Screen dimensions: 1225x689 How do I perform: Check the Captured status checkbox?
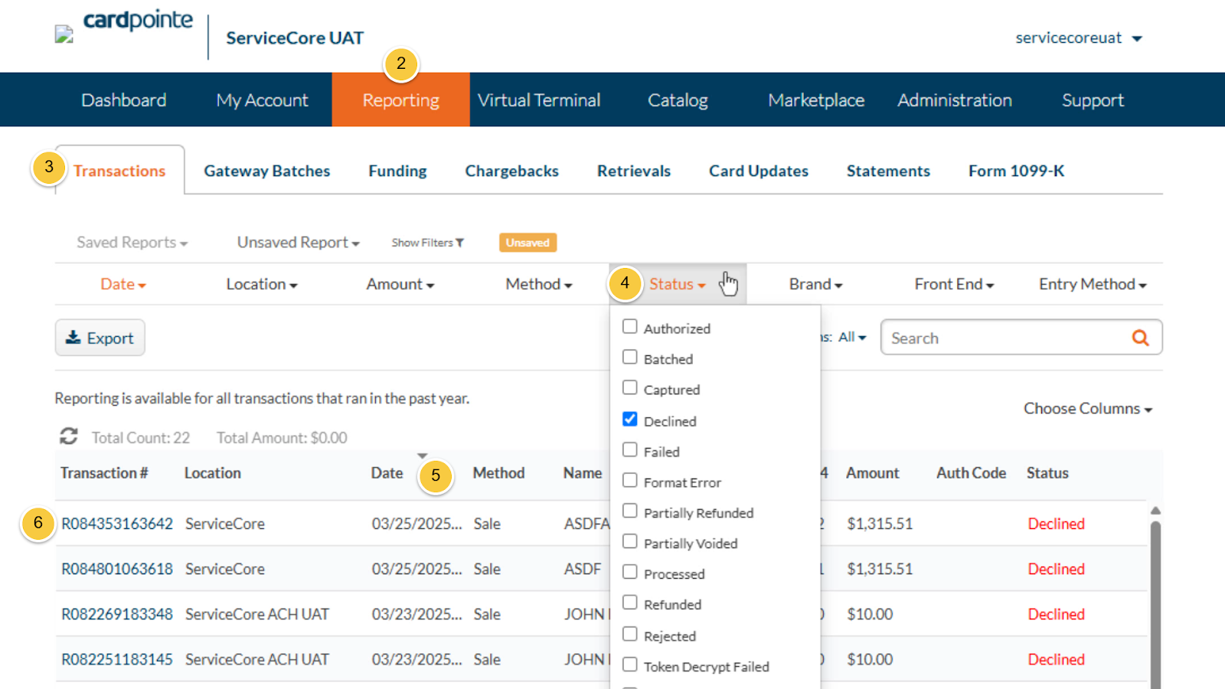629,388
